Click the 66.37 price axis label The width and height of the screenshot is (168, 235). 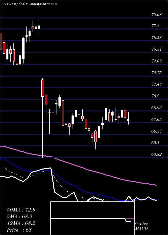pos(156,131)
